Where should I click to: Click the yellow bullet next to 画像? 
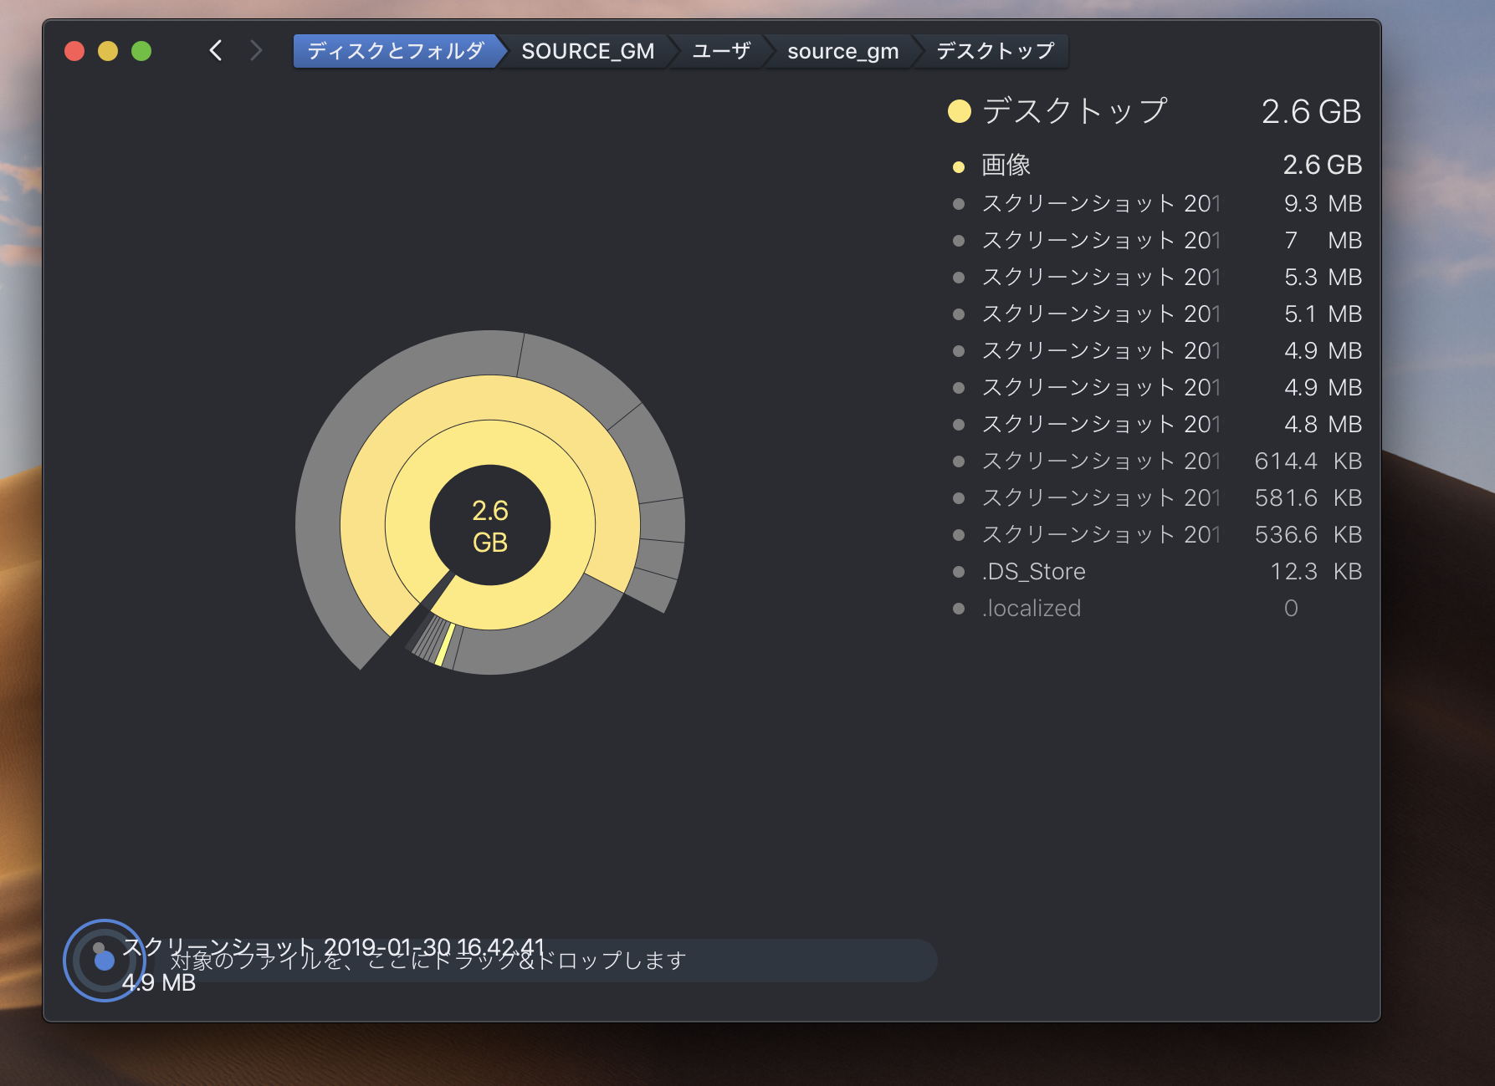(959, 166)
